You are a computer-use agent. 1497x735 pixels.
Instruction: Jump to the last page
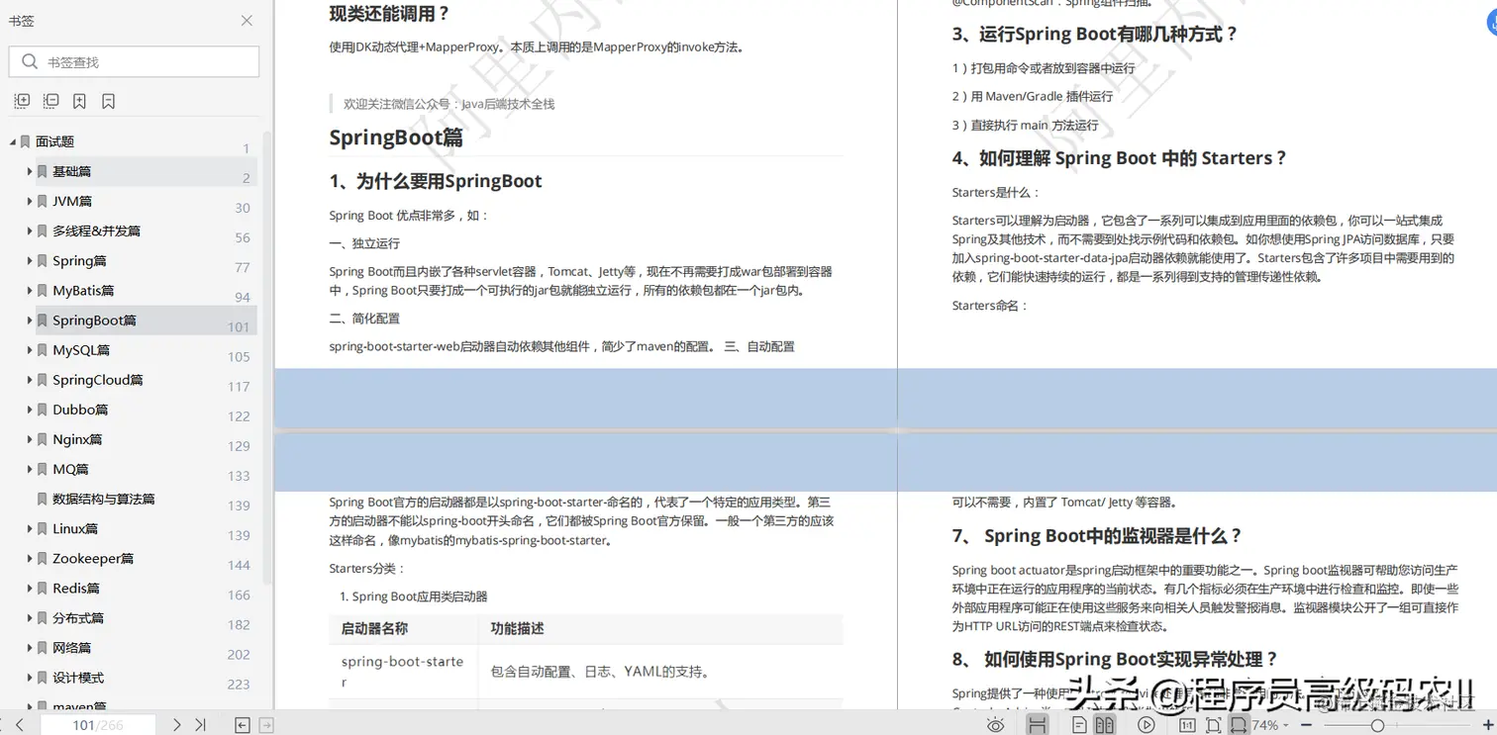(200, 724)
